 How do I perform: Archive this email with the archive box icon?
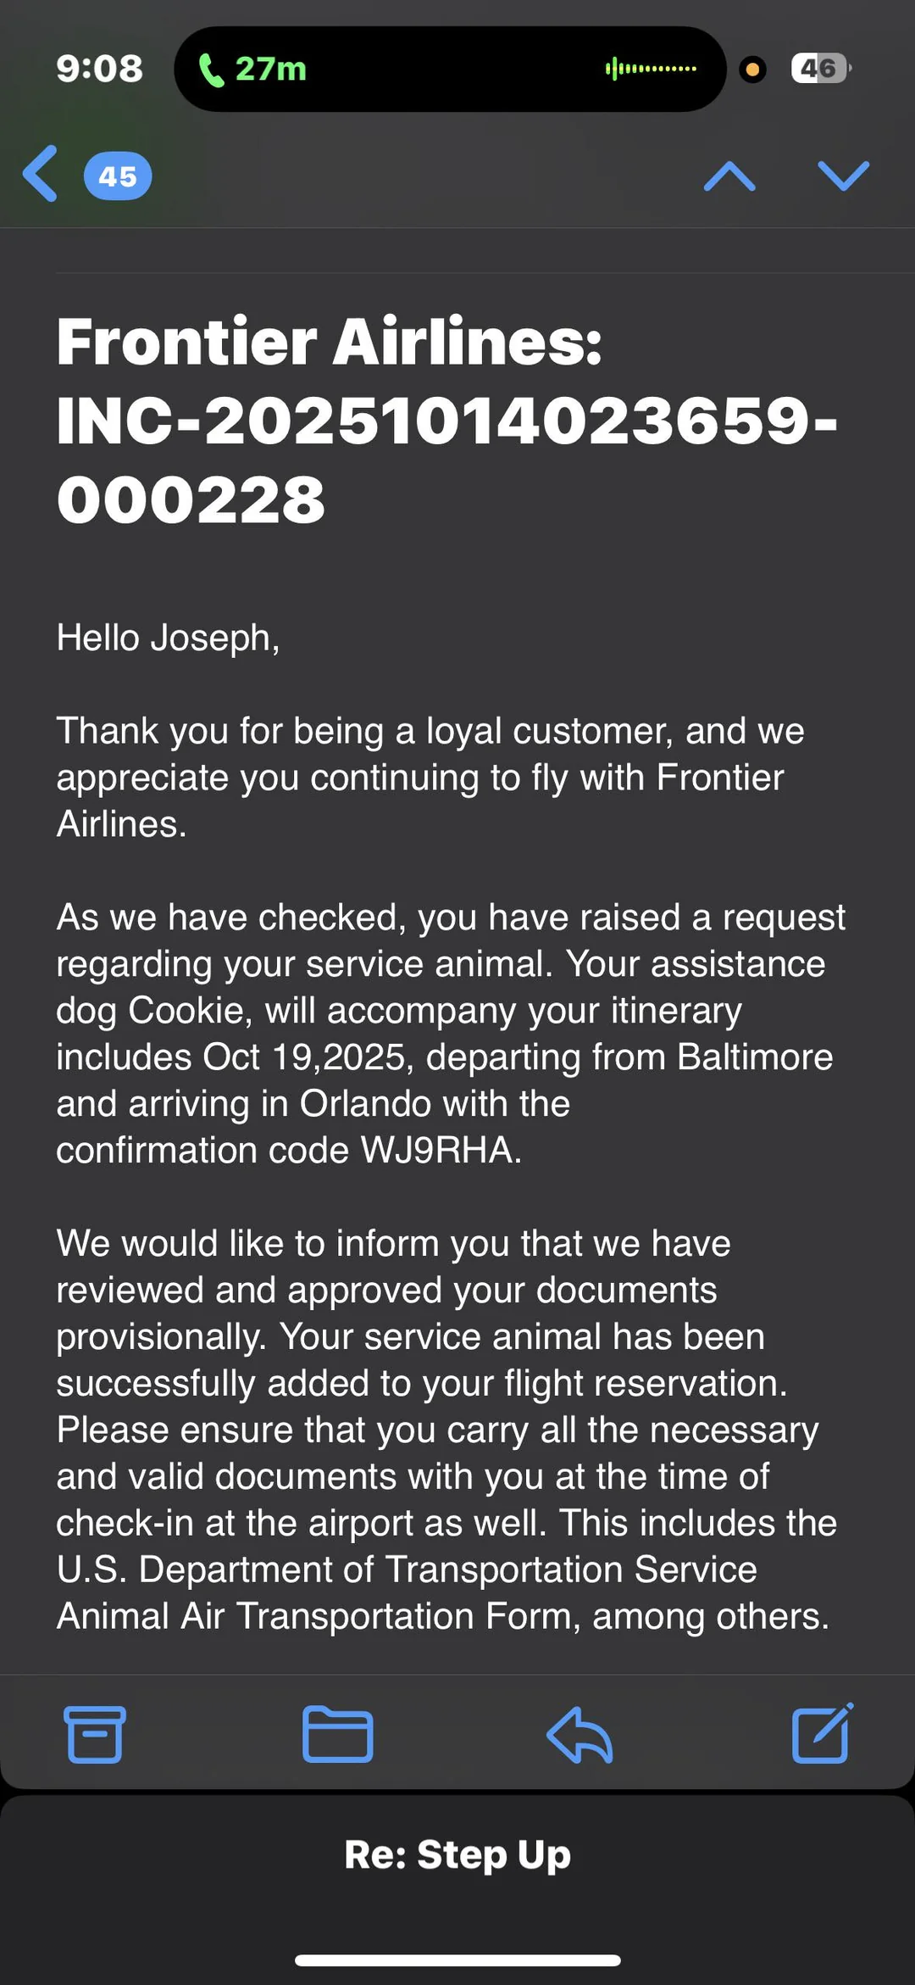95,1734
